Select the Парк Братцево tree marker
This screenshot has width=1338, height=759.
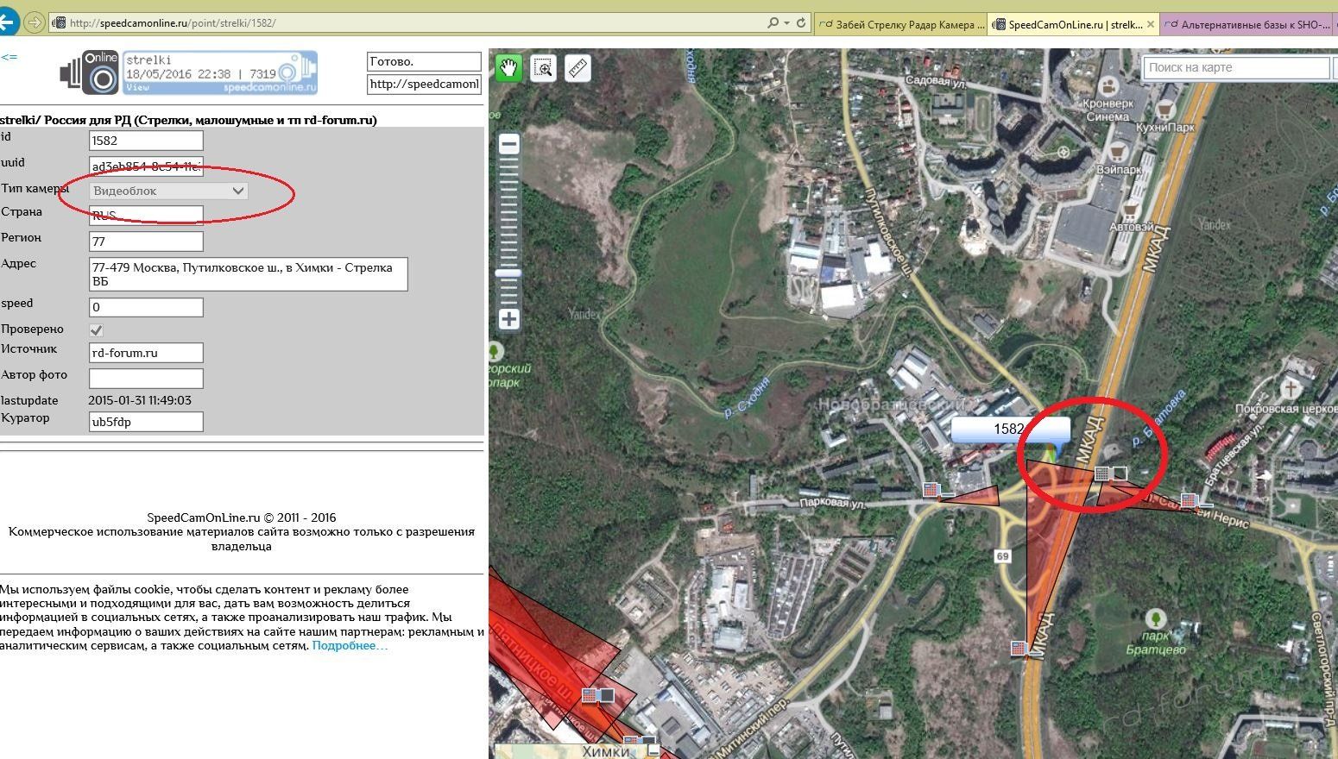point(1155,618)
